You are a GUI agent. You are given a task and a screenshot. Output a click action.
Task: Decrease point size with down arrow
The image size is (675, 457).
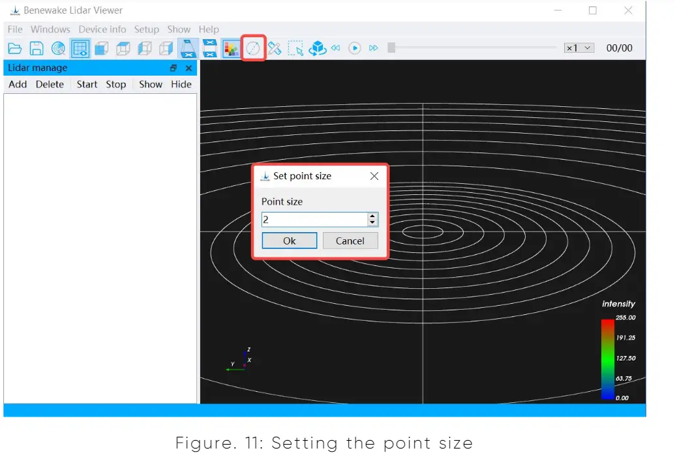point(372,223)
